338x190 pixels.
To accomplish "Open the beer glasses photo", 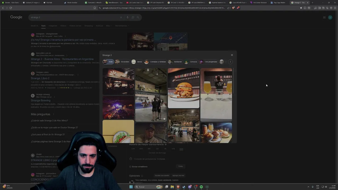I will 216,95.
